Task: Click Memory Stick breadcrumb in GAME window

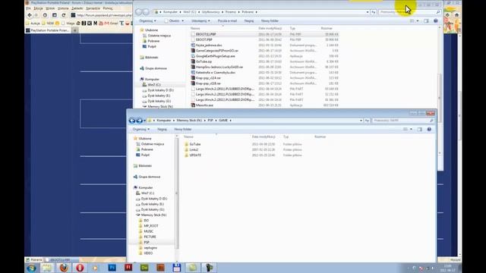Action: [189, 121]
